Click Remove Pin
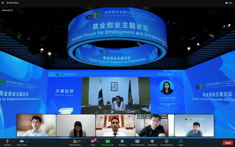Screen dimensions: 235x147 (x=8, y=10)
